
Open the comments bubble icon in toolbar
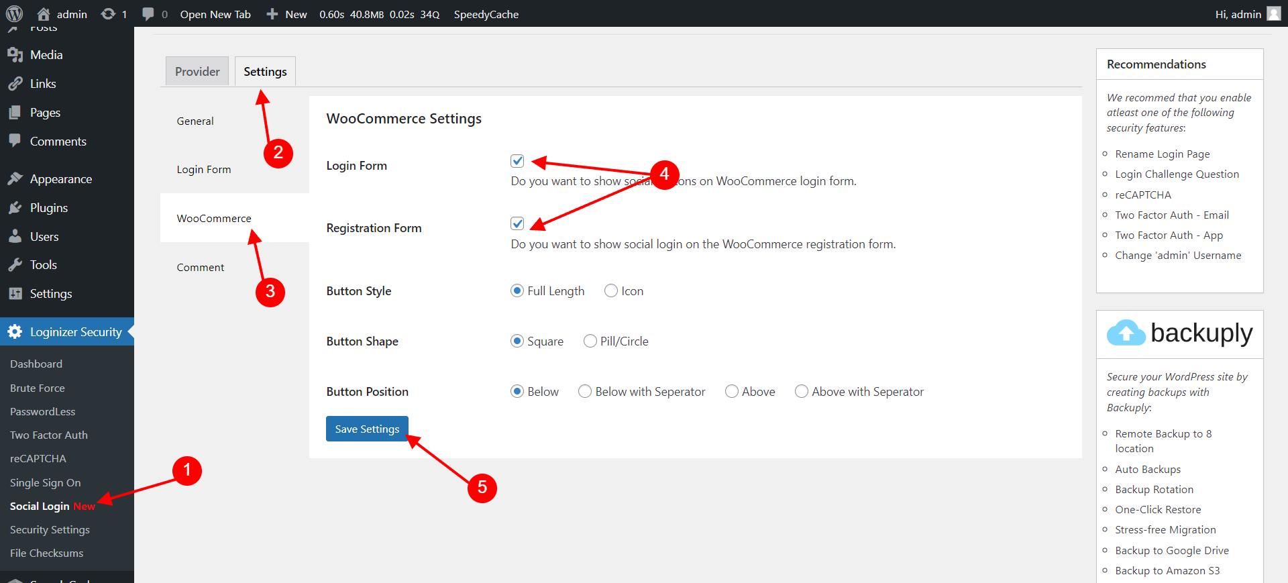point(148,14)
